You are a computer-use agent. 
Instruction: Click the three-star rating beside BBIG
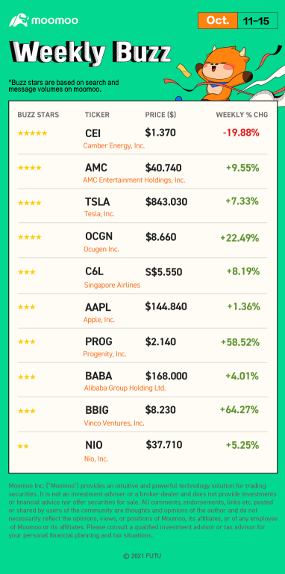26,411
